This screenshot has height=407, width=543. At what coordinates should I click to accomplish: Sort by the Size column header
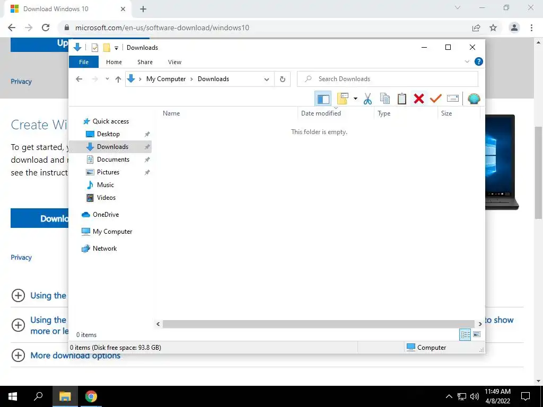[446, 113]
